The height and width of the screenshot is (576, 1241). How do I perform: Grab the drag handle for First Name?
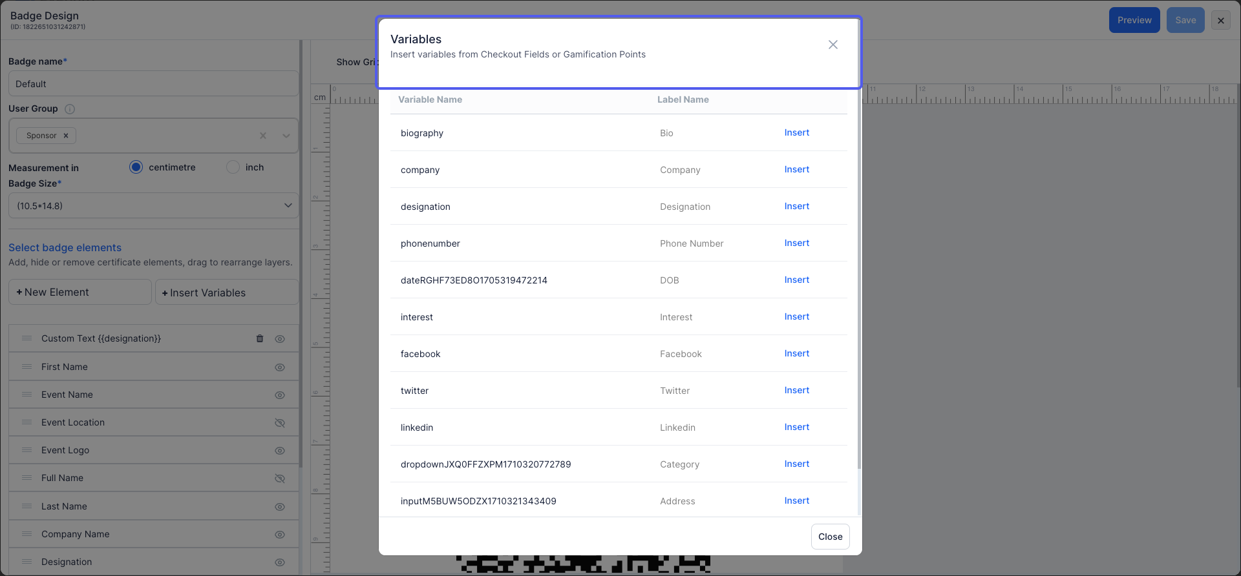pyautogui.click(x=27, y=367)
